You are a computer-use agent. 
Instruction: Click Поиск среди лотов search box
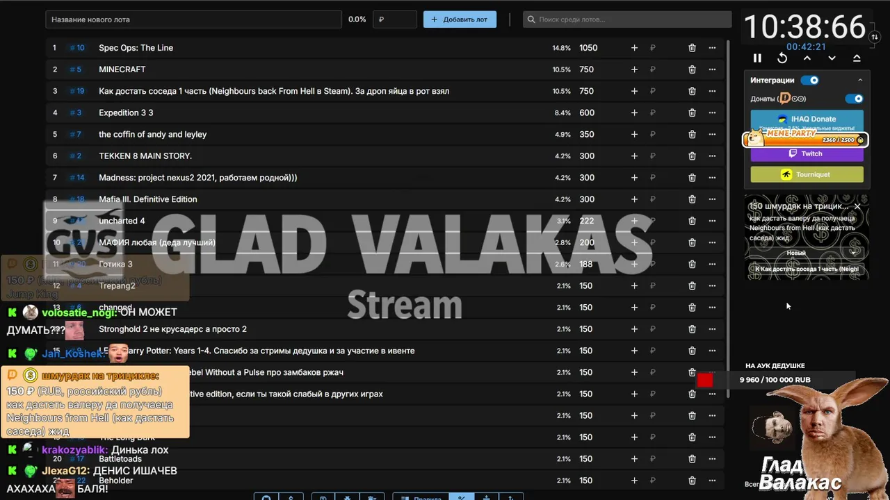coord(627,19)
